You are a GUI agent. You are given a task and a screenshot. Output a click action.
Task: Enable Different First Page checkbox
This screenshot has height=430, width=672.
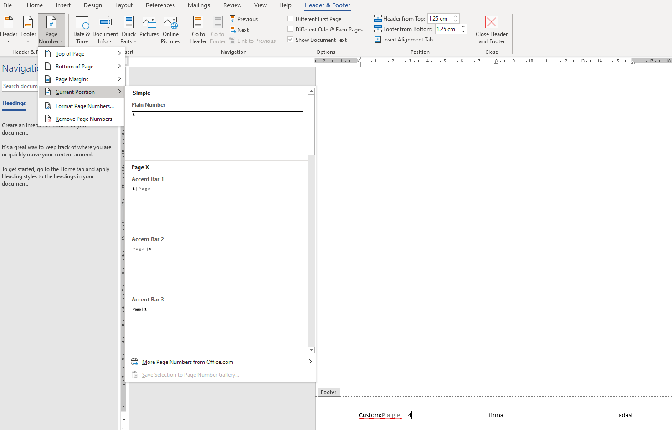pyautogui.click(x=291, y=19)
